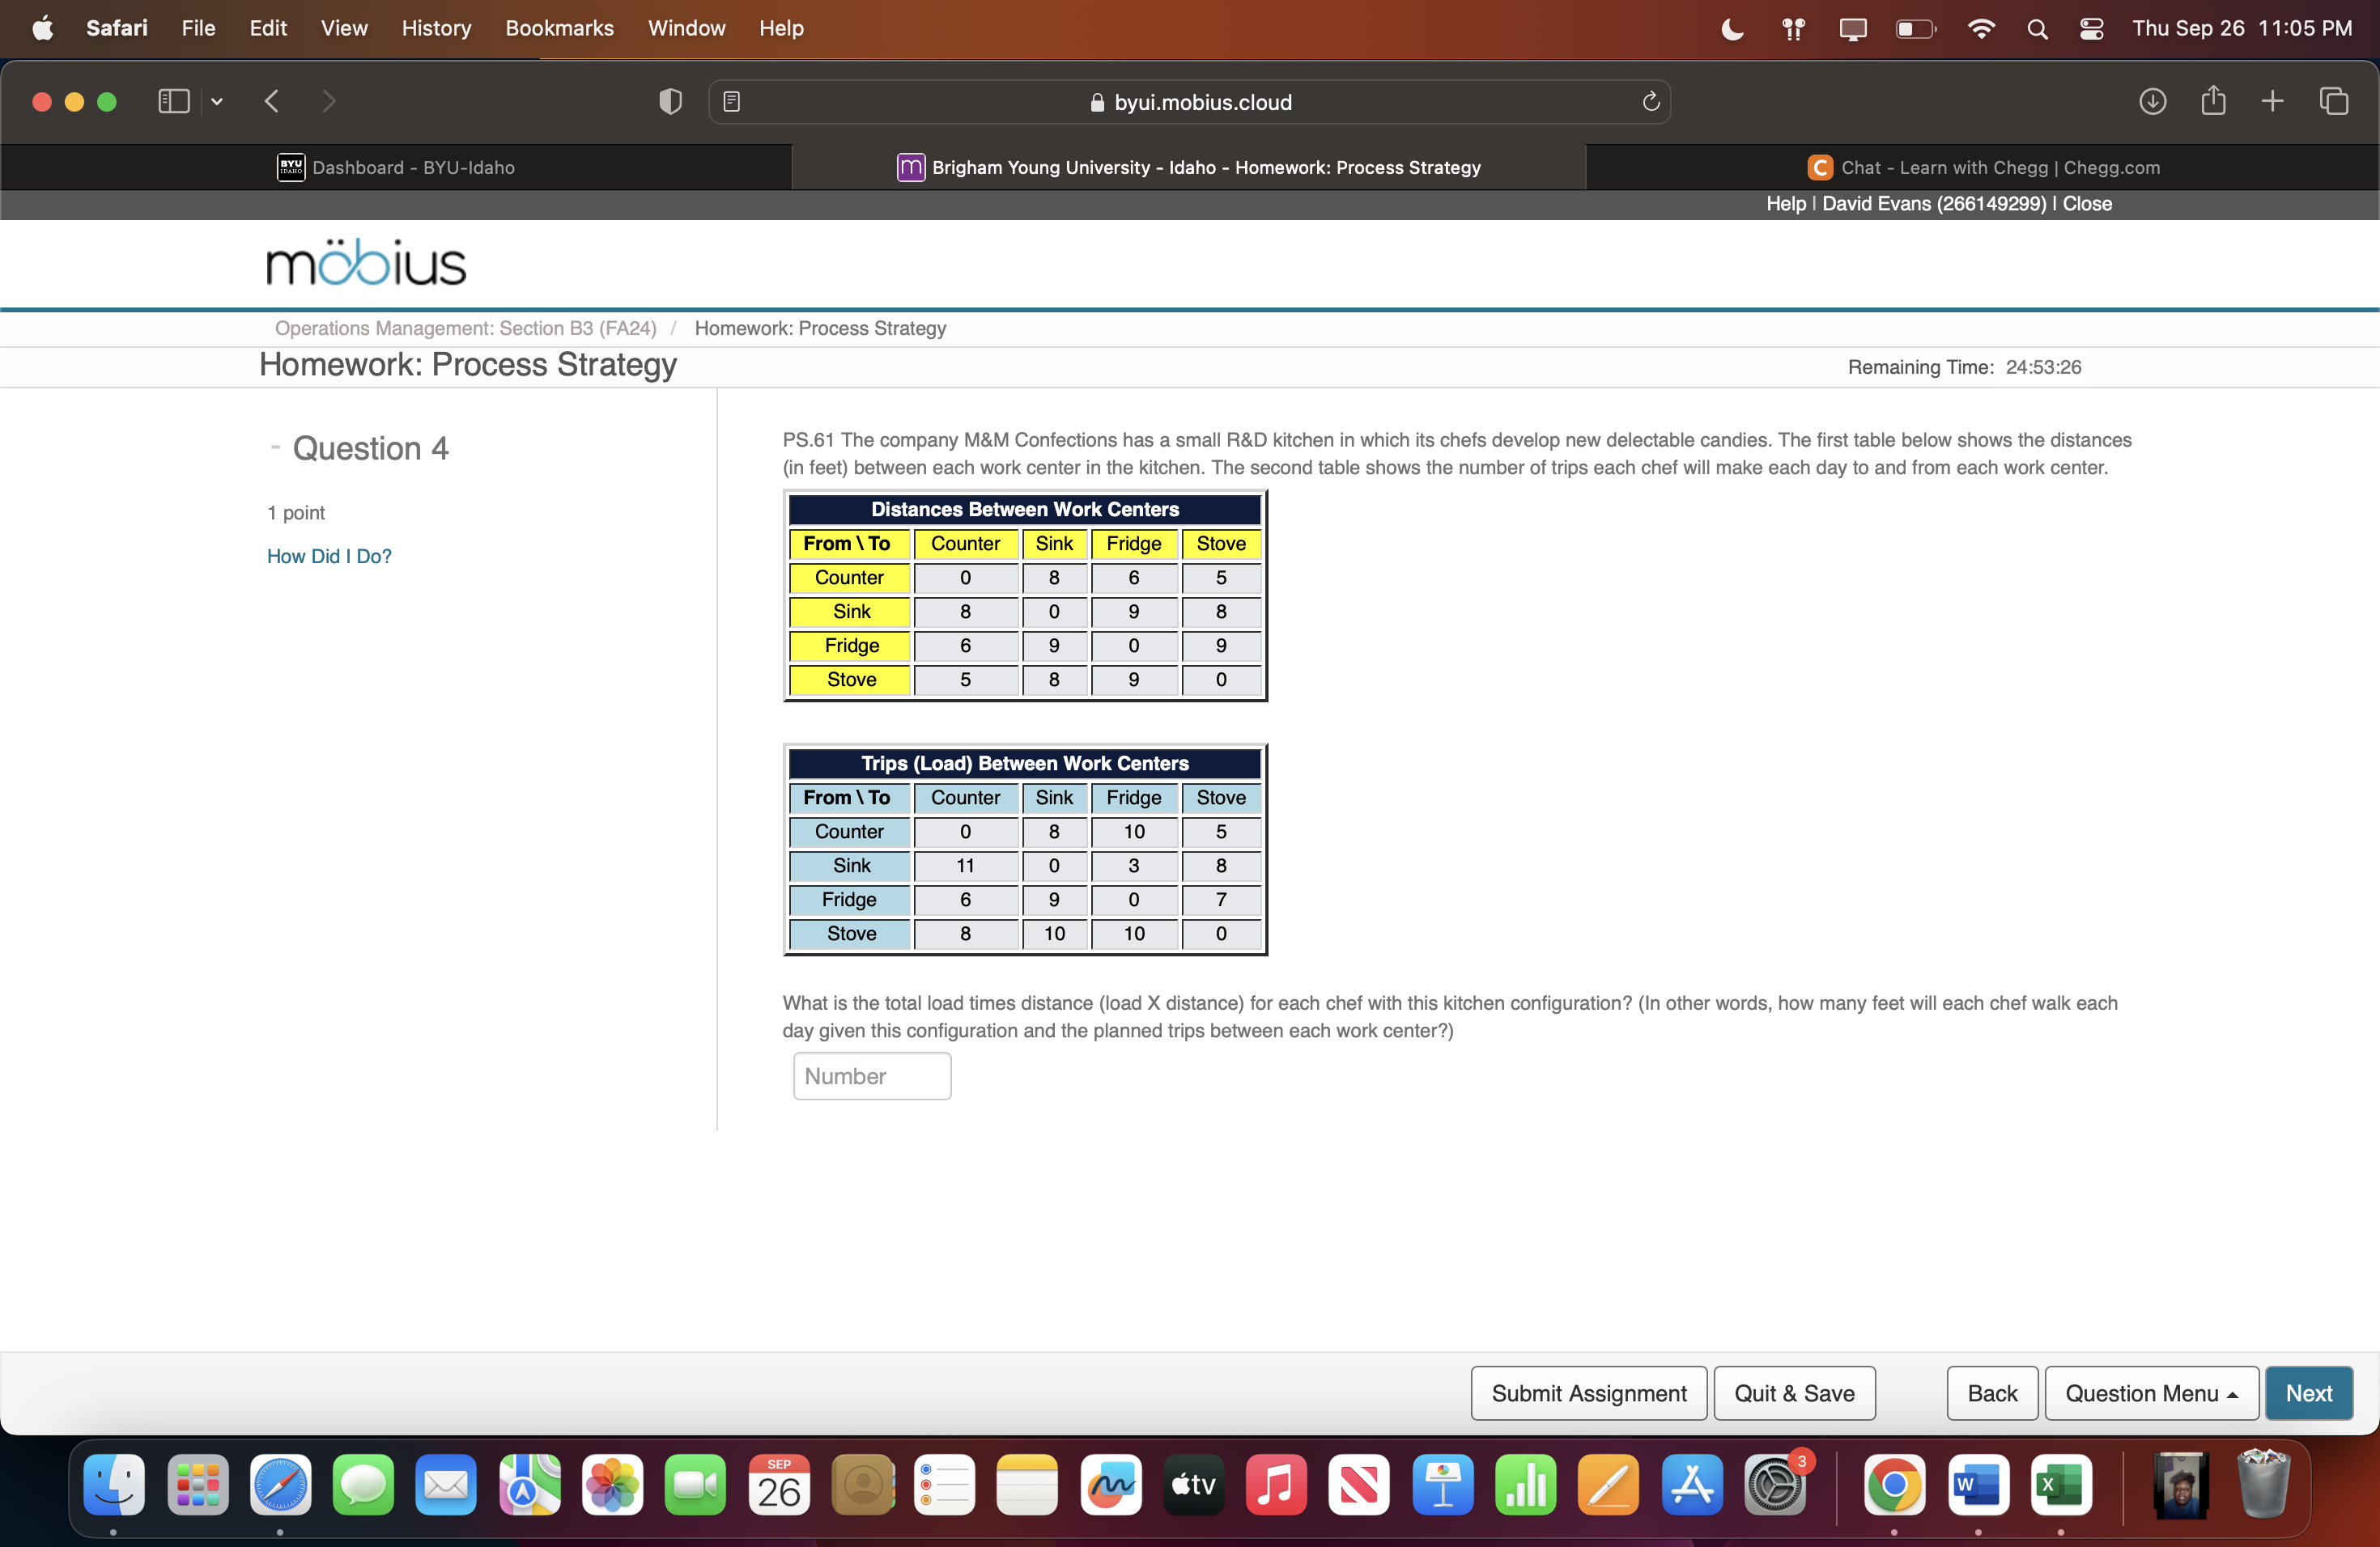Open the Bookmarks menu

[559, 28]
